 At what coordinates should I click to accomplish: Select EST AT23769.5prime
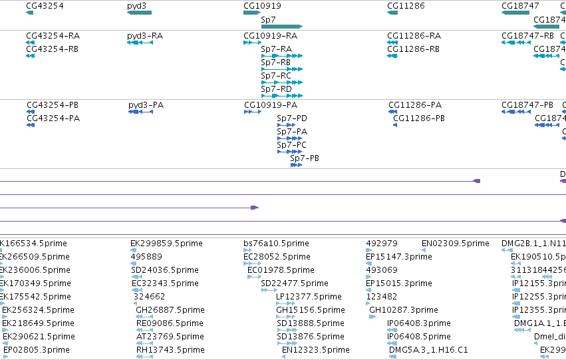pos(170,337)
